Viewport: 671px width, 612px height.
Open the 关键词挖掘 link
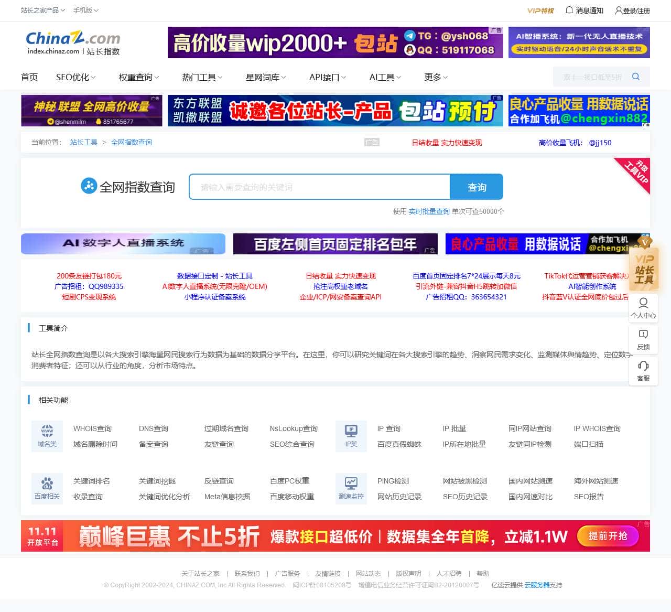pos(157,481)
